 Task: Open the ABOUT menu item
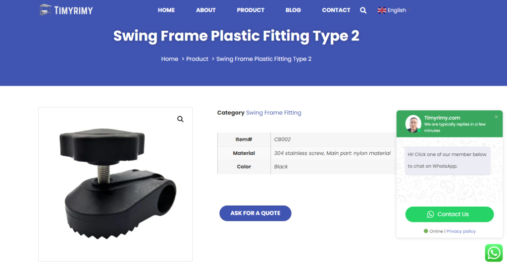(x=206, y=10)
